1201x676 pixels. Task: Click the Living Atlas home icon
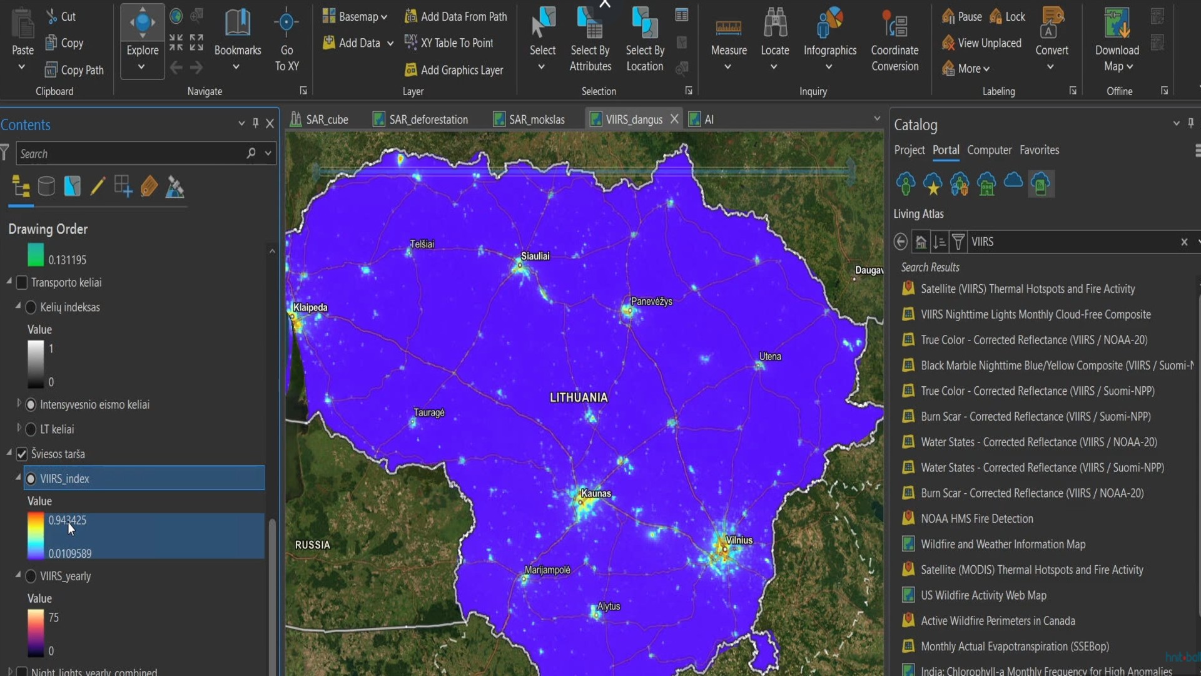click(920, 242)
